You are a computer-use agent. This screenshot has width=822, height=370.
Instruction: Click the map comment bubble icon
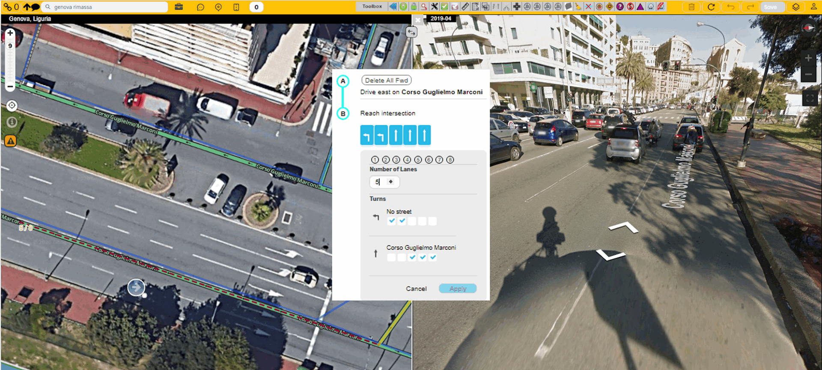[200, 7]
